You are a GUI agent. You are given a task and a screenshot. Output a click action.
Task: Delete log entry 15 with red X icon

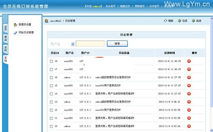[x=189, y=85]
